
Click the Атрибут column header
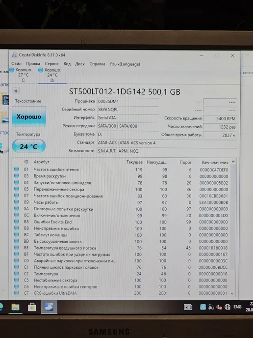pyautogui.click(x=41, y=162)
